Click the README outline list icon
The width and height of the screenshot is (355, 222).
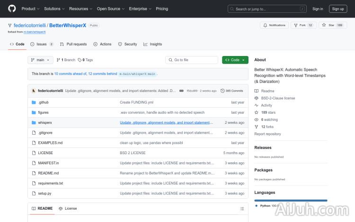[242, 208]
